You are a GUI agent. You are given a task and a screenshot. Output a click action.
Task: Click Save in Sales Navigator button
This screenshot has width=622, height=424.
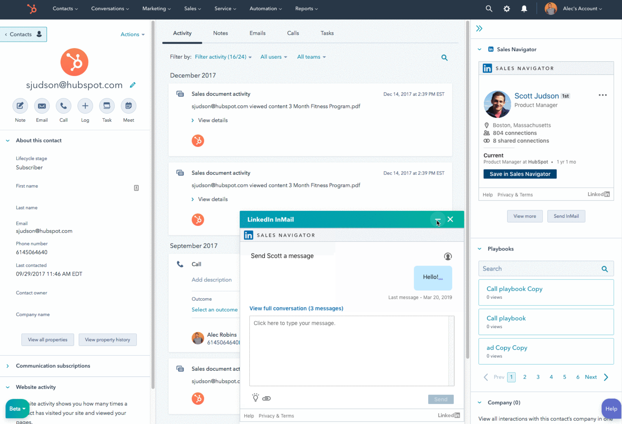click(520, 174)
